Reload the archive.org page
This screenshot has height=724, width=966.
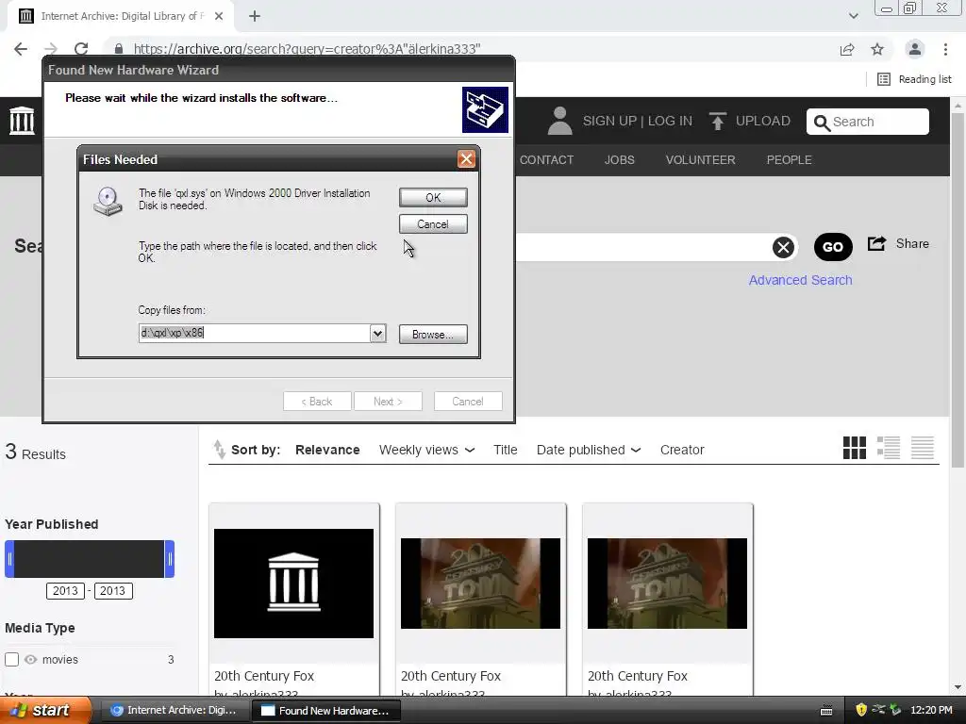81,49
